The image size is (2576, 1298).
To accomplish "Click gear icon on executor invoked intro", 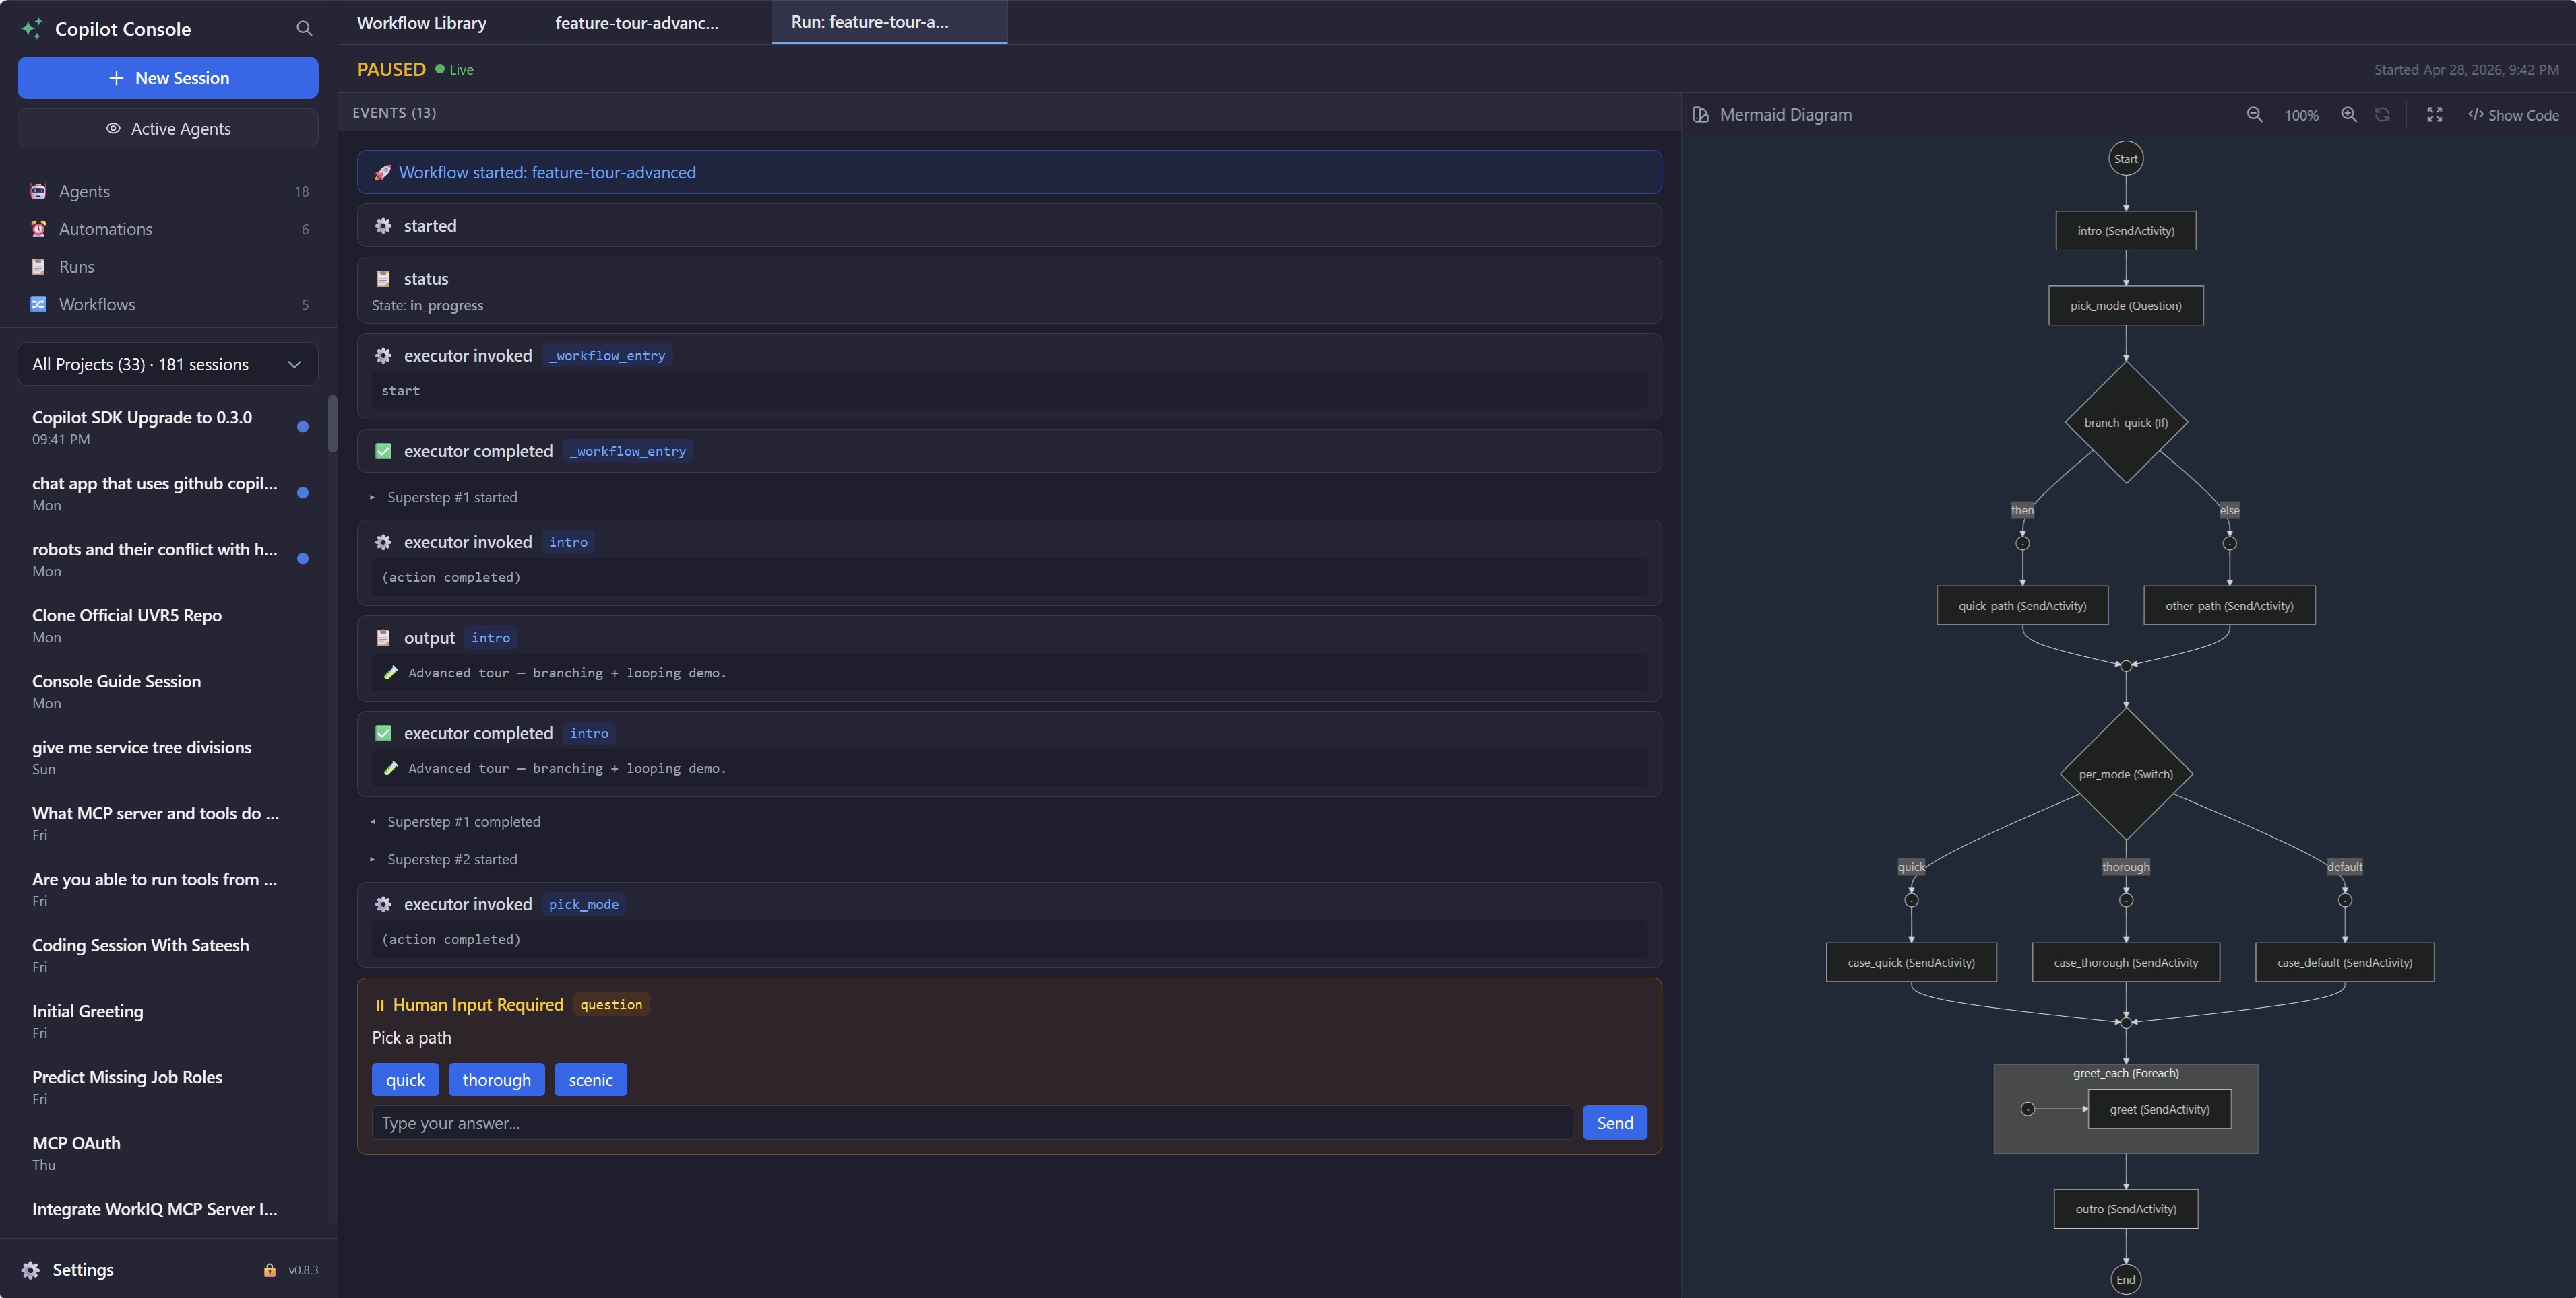I will (383, 543).
